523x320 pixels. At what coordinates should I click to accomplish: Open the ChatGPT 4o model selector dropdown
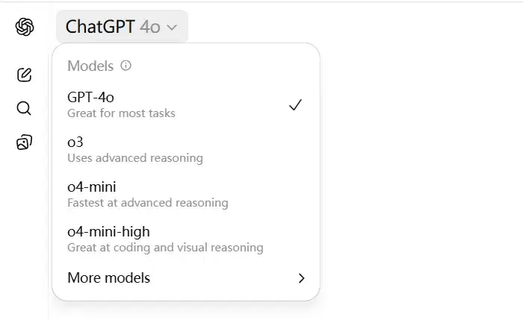pyautogui.click(x=122, y=27)
